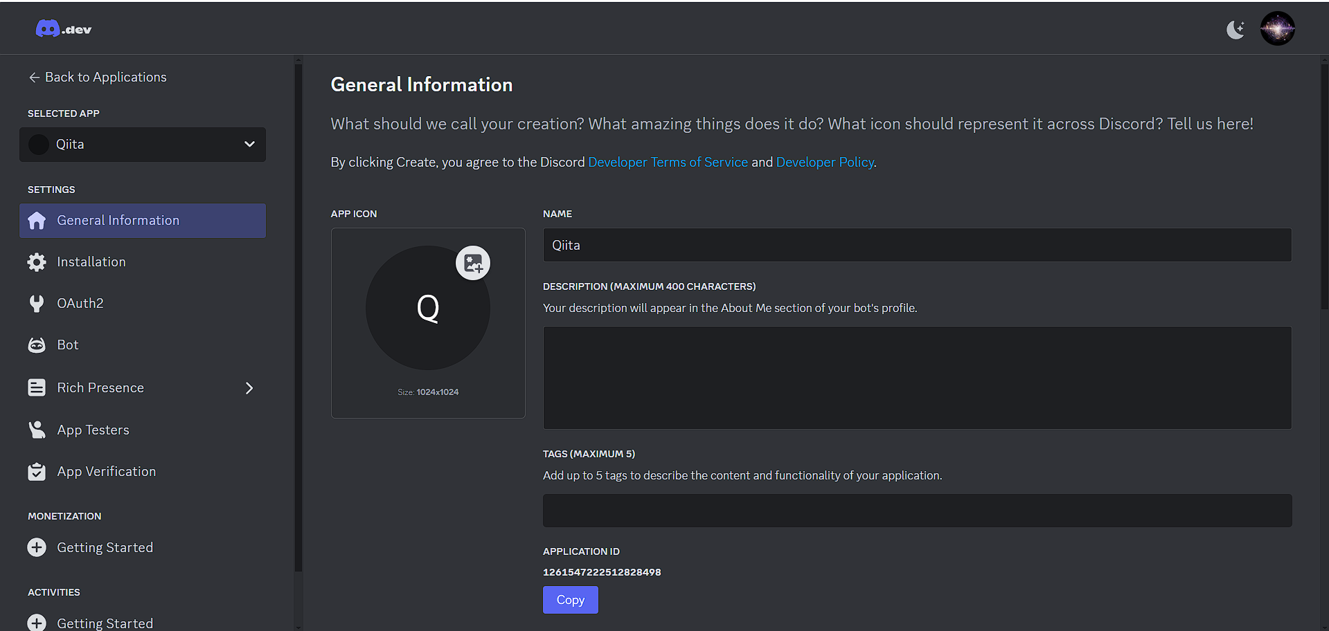Viewport: 1329px width, 631px height.
Task: Click the Rich Presence document icon
Action: pos(37,387)
